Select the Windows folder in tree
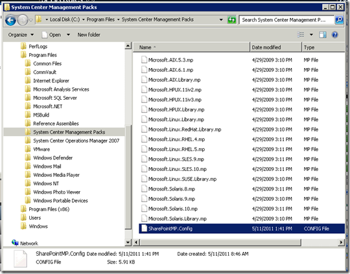This screenshot has height=274, width=350. coord(34,226)
